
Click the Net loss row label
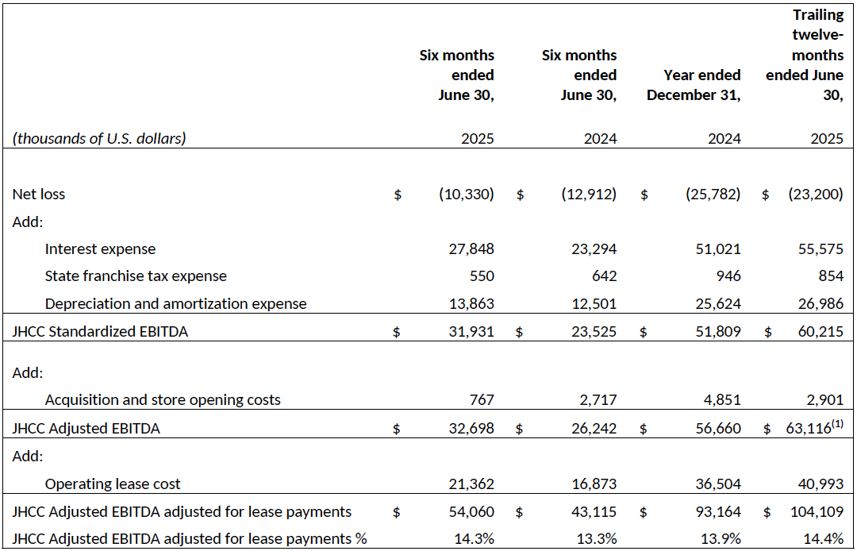click(39, 195)
